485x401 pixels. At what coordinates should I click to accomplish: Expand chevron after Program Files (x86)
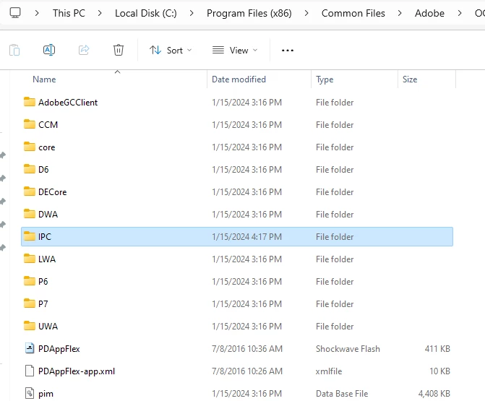click(x=306, y=13)
